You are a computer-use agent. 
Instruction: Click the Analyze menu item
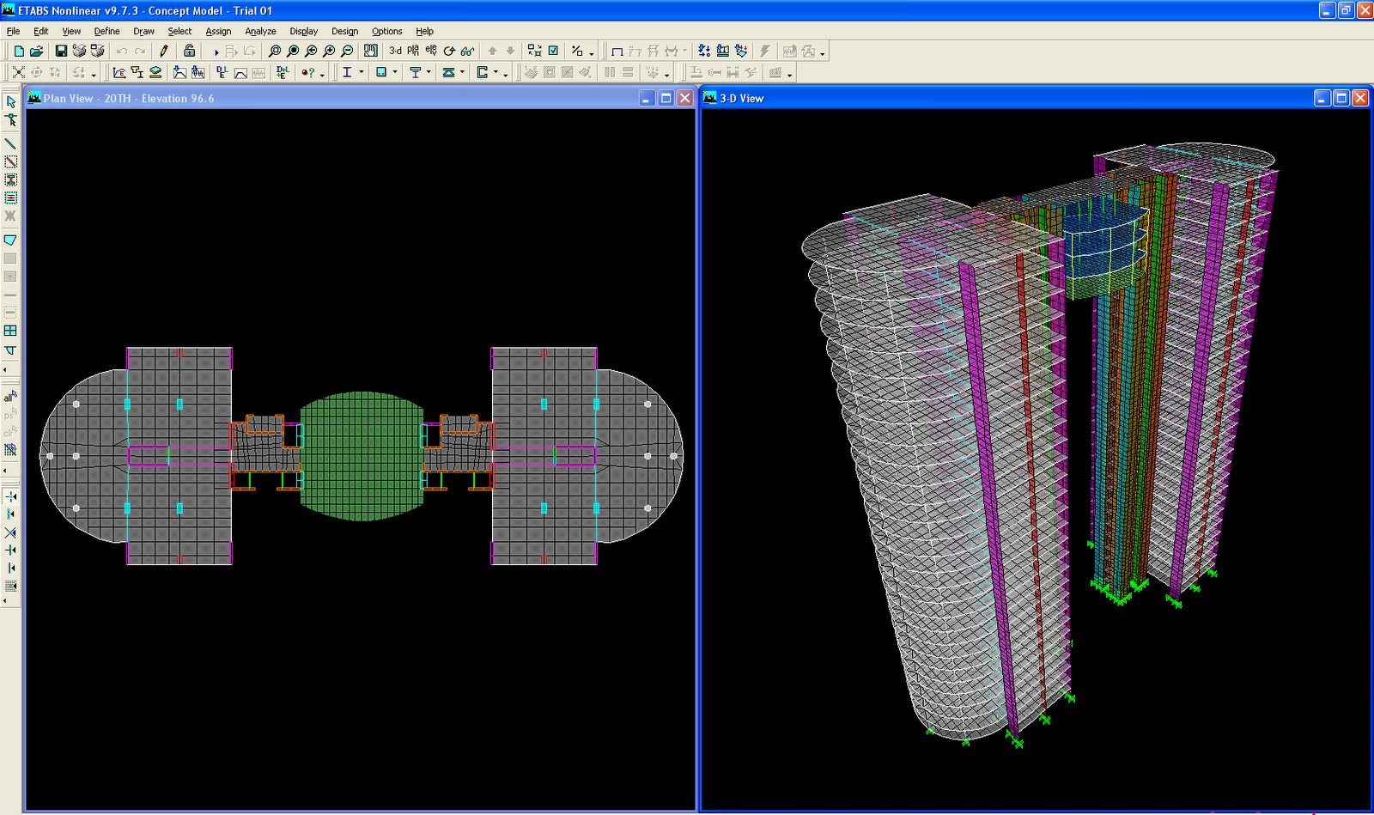[260, 31]
